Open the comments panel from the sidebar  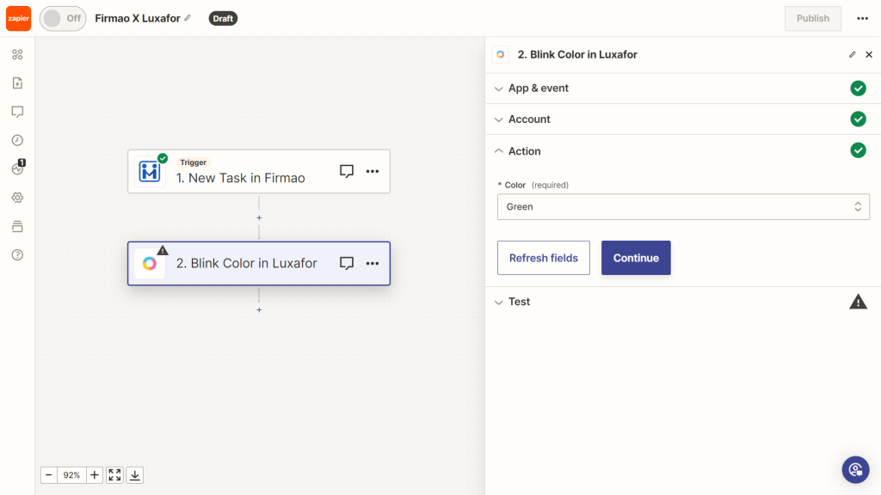click(x=17, y=112)
